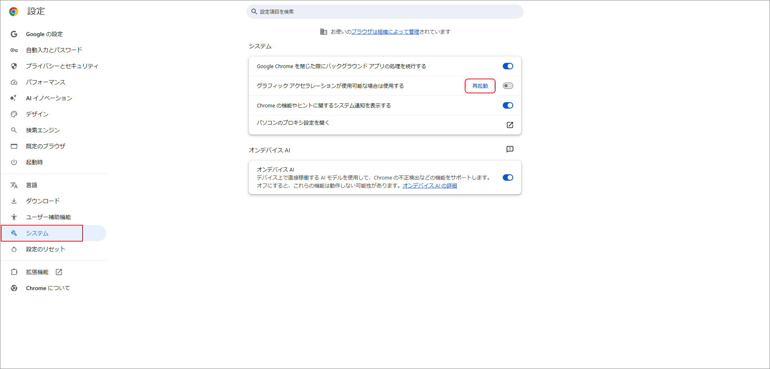Focus the 設定項目を検索 search field
Viewport: 770px width, 369px height.
385,12
